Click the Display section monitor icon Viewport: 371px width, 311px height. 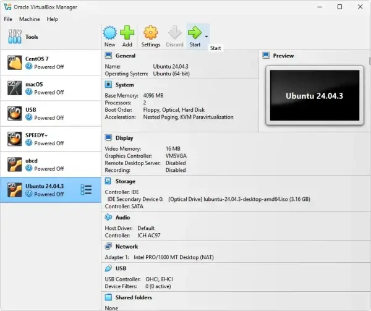click(x=108, y=138)
